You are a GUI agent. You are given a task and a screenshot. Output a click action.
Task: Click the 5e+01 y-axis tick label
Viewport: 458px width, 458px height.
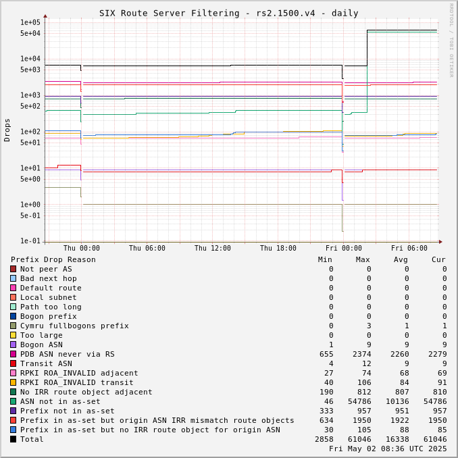click(x=30, y=143)
